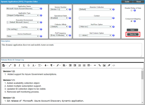The height and width of the screenshot is (105, 145).
Task: Toggle fullscreen editor with the expand arrows icon
Action: 10,65
